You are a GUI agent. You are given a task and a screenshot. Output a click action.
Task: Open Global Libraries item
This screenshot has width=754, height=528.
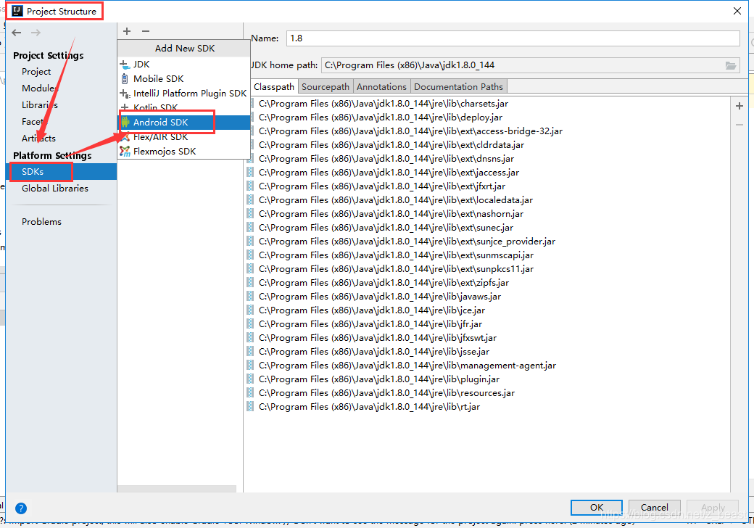point(55,189)
